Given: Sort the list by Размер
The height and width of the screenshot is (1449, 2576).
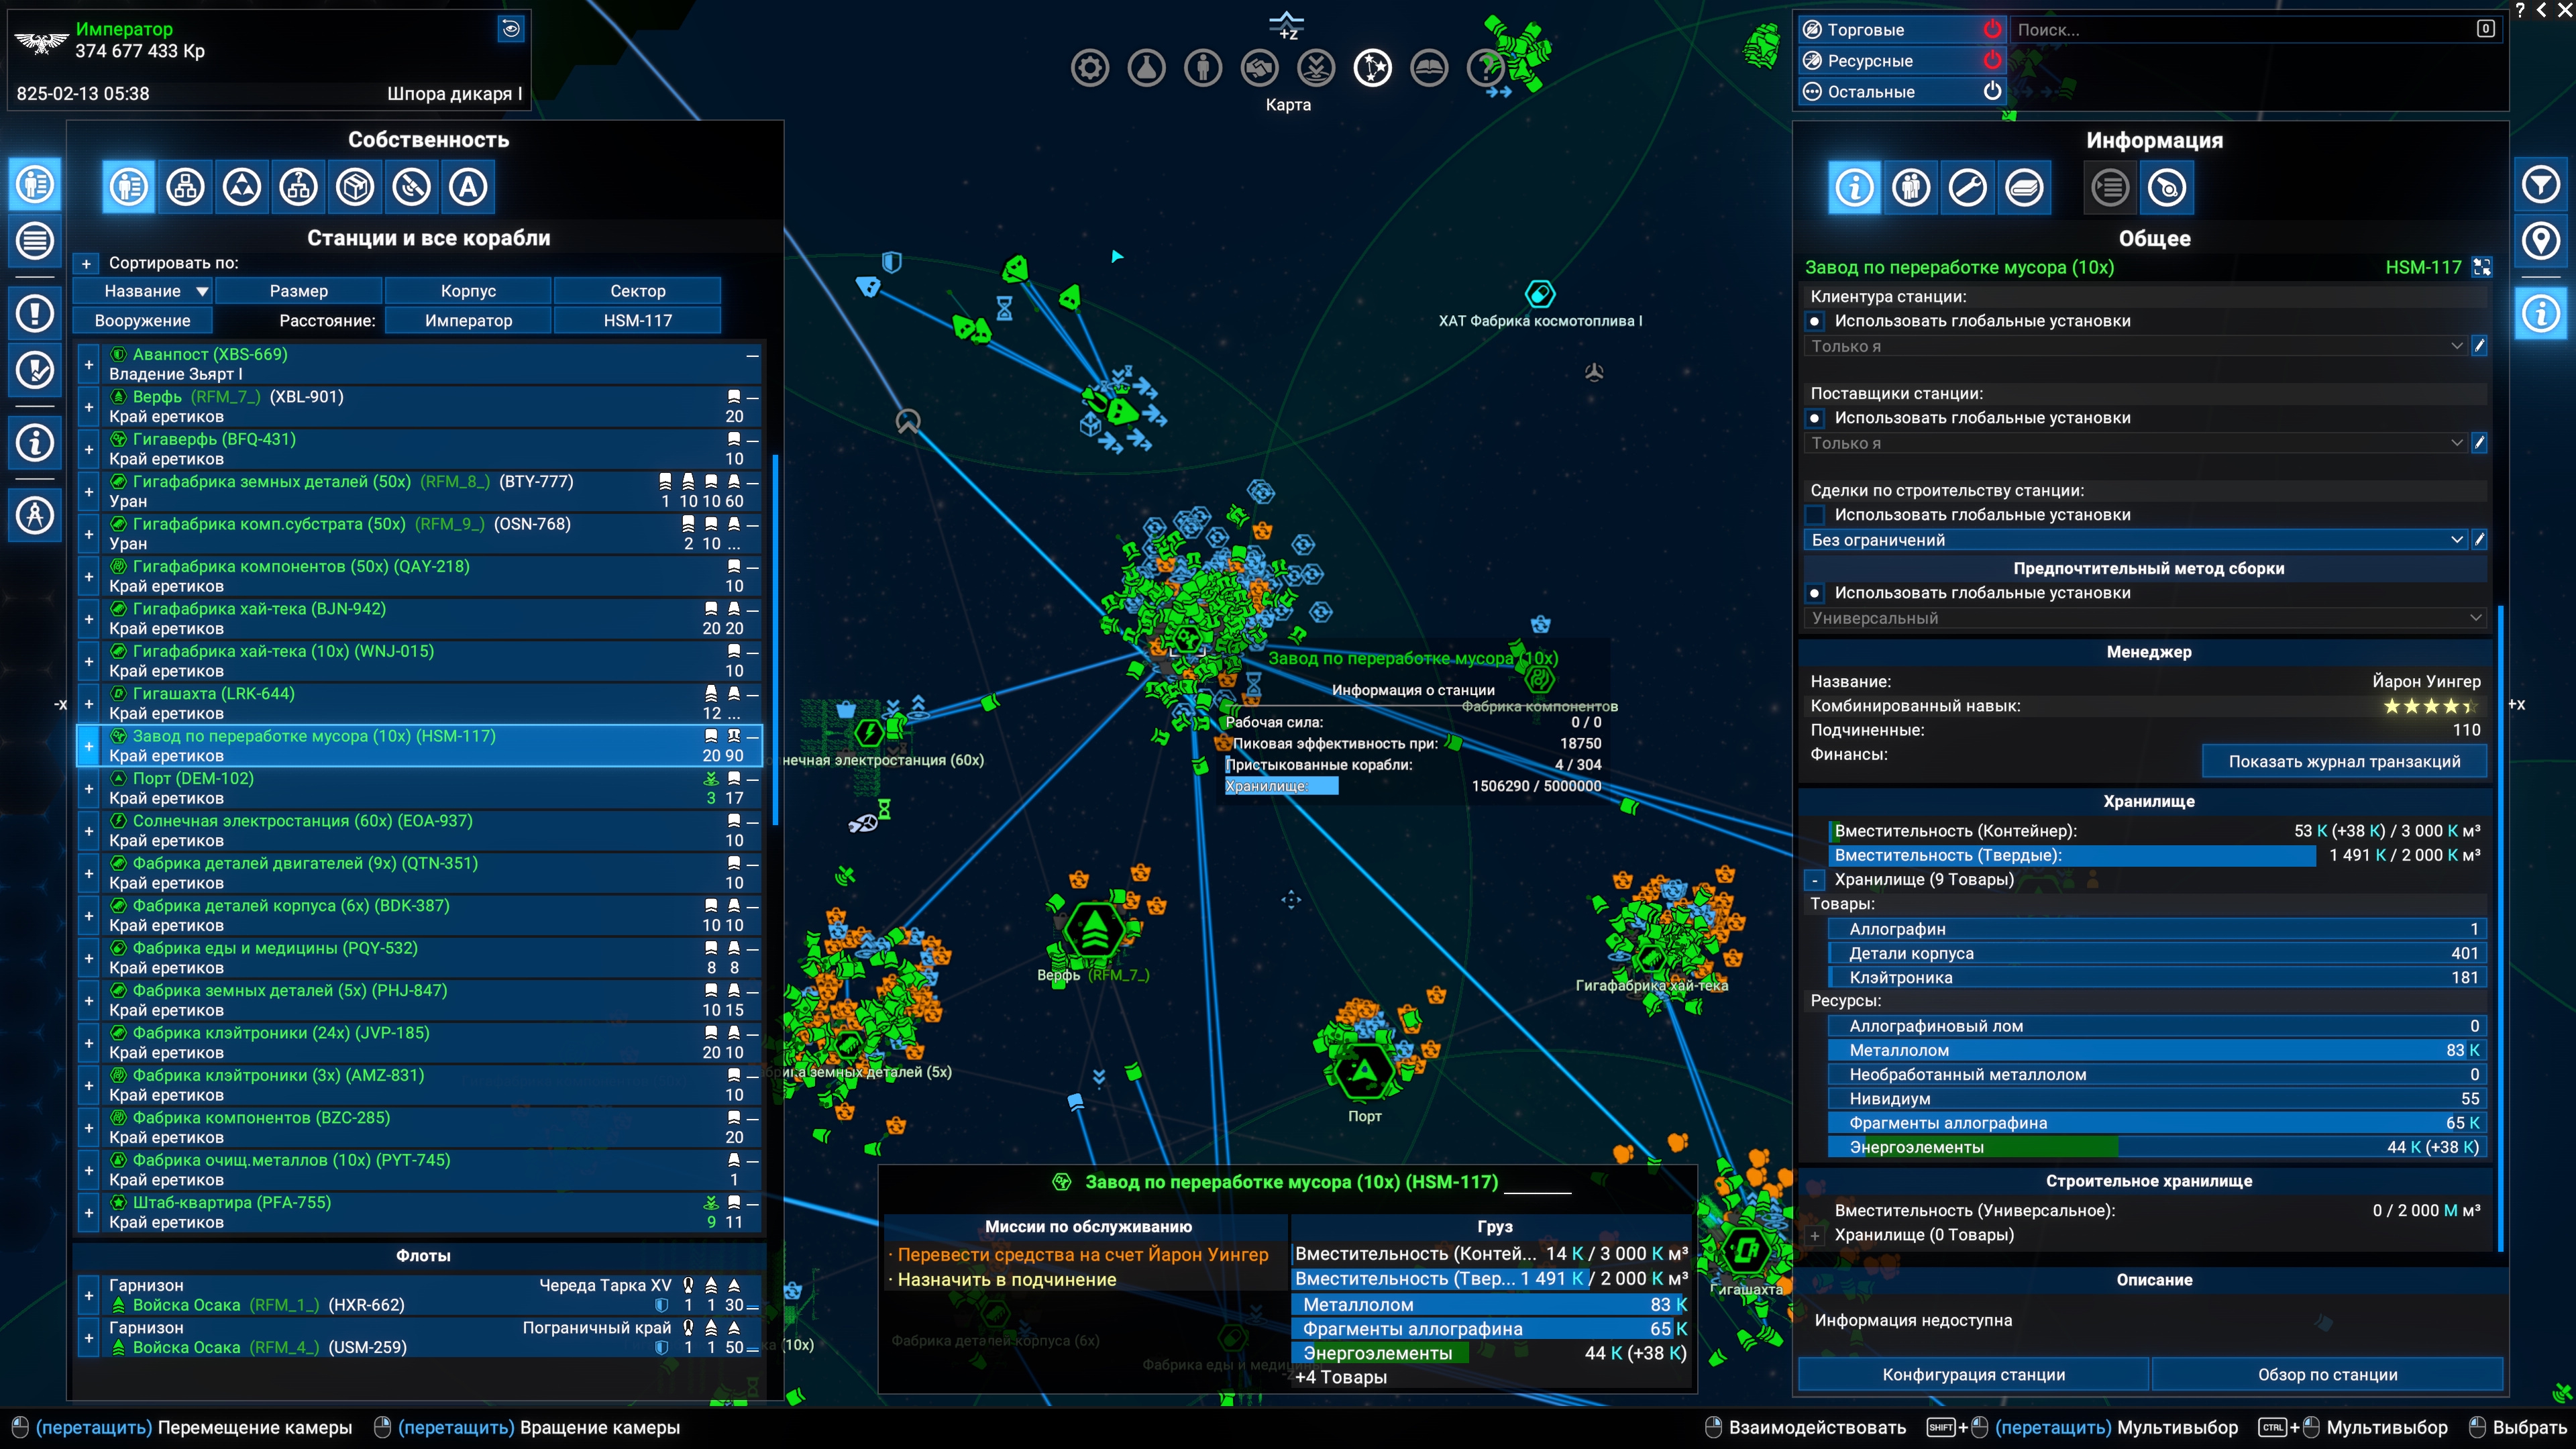Looking at the screenshot, I should (298, 291).
